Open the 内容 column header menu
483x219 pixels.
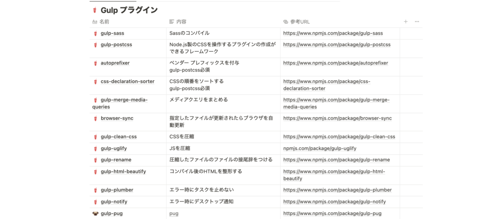pyautogui.click(x=181, y=22)
